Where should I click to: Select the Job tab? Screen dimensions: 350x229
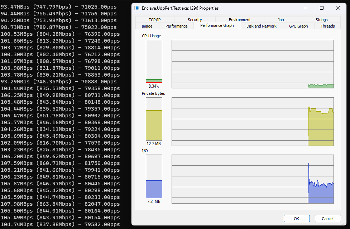pos(281,20)
